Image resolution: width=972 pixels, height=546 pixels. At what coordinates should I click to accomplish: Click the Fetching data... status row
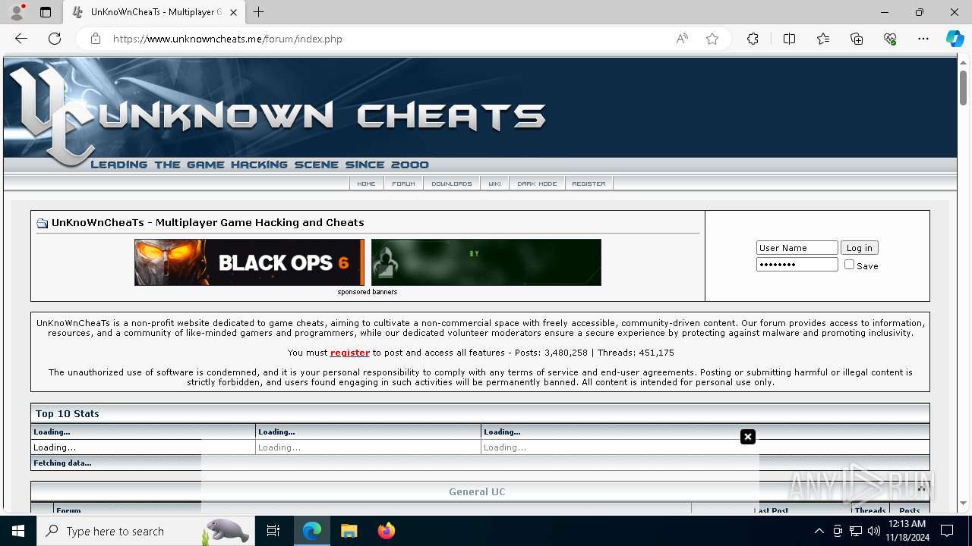pos(480,463)
